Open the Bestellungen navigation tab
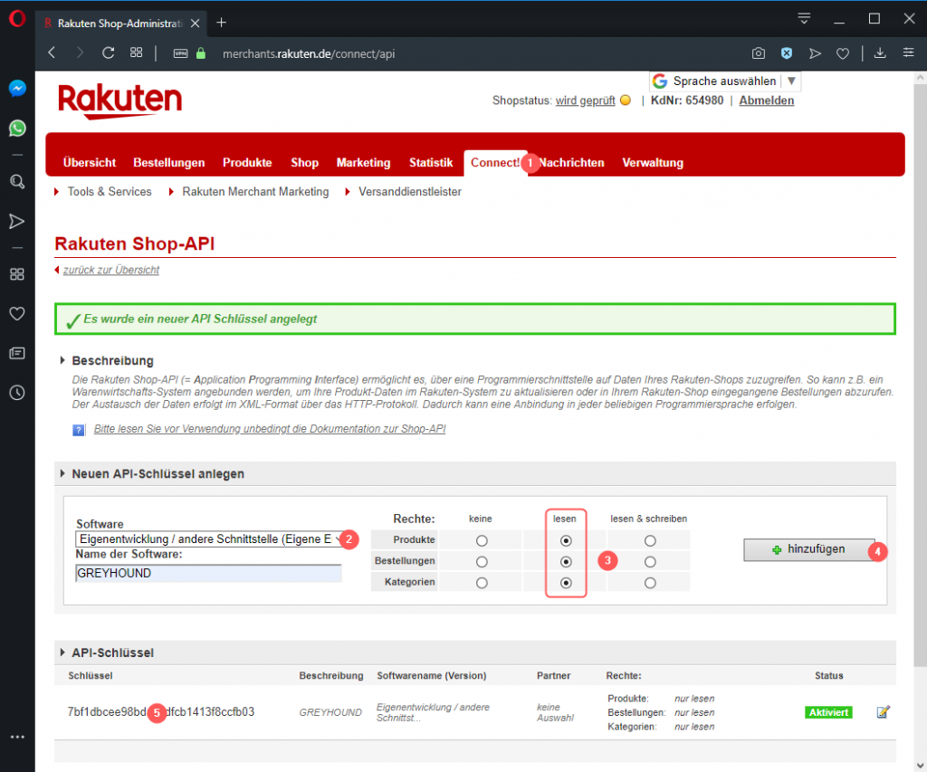 pos(169,163)
